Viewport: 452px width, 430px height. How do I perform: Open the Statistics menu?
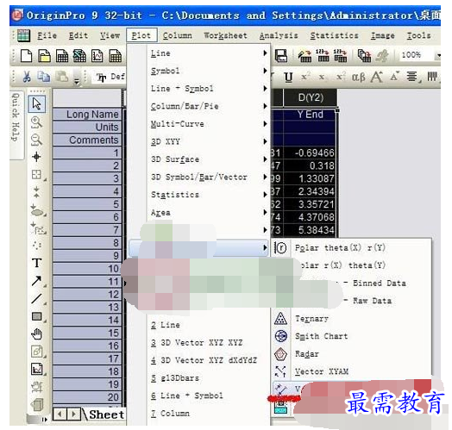(x=335, y=35)
